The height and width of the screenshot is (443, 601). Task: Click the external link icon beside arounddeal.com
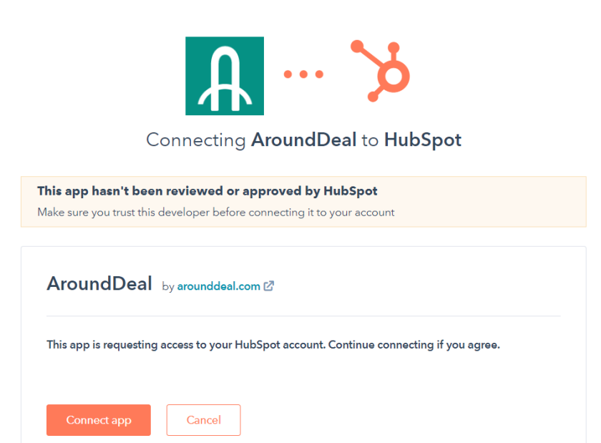click(269, 286)
